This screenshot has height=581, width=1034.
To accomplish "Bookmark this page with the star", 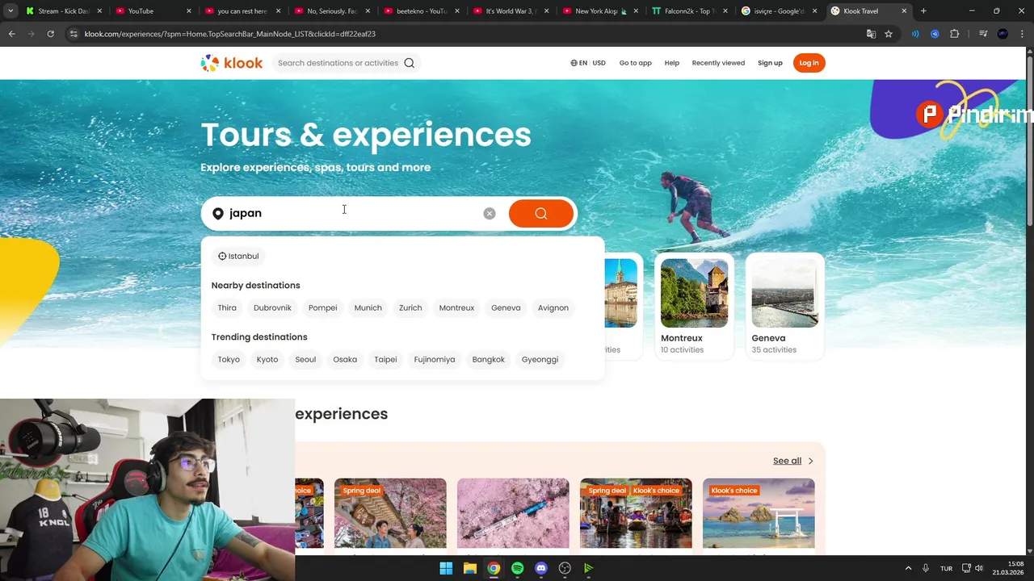I will (x=889, y=34).
